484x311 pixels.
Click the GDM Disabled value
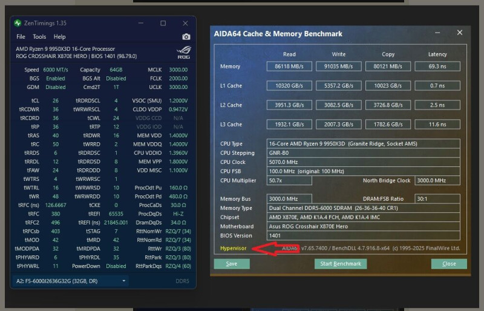click(x=56, y=87)
